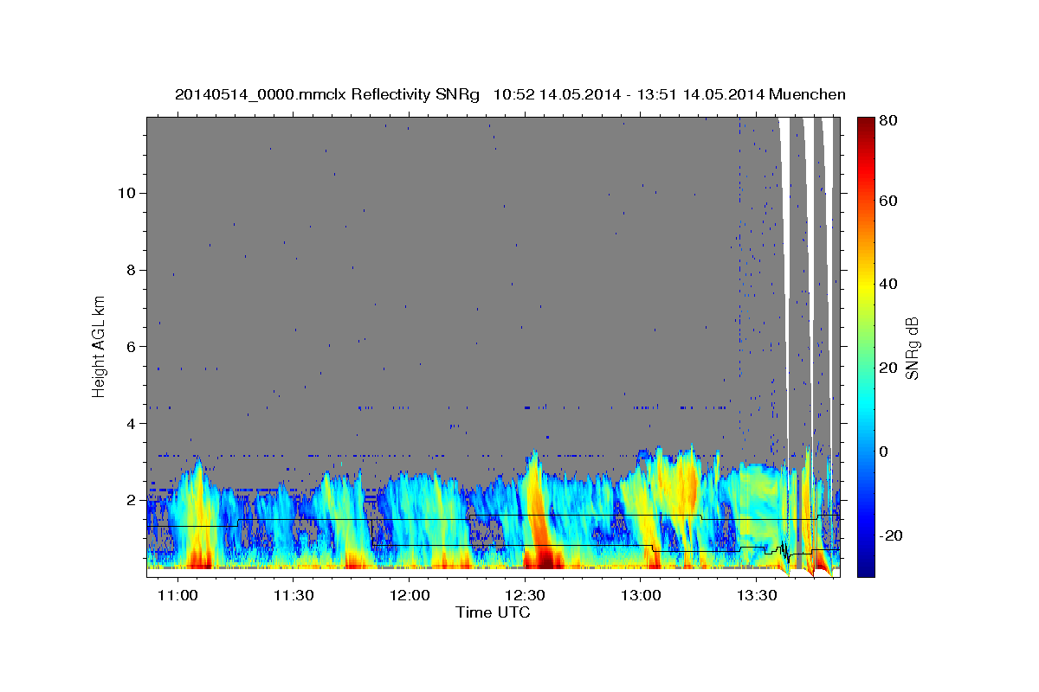
Task: Click the plot title starting with 20140514_0000.mmclx
Action: 510,94
